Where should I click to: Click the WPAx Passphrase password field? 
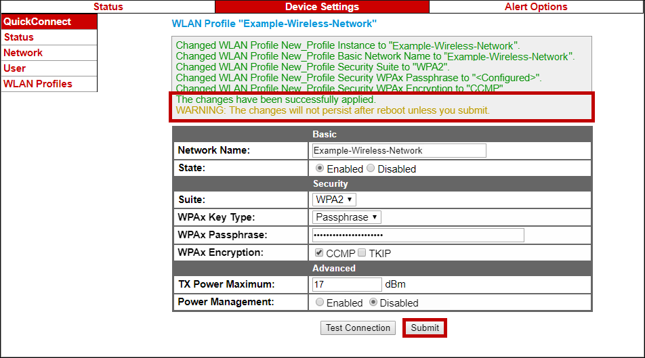pyautogui.click(x=417, y=235)
